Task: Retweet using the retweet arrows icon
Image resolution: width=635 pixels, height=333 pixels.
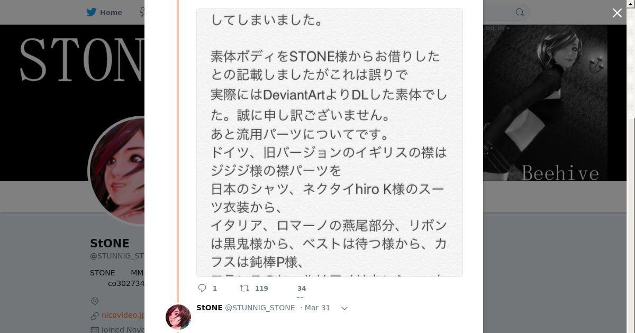Action: pyautogui.click(x=244, y=288)
